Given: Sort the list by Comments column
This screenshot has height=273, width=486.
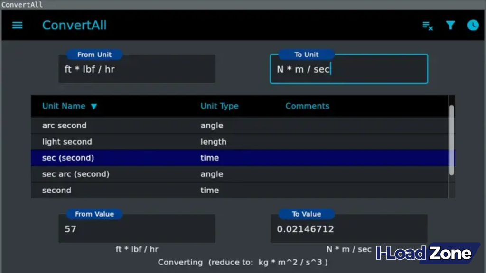Looking at the screenshot, I should (x=307, y=106).
